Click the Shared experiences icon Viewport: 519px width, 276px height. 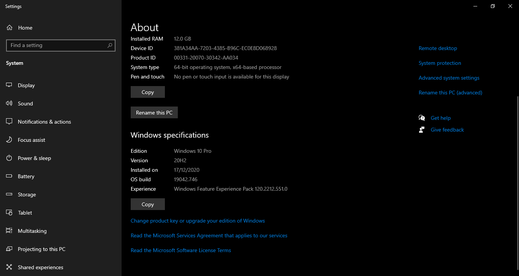9,267
